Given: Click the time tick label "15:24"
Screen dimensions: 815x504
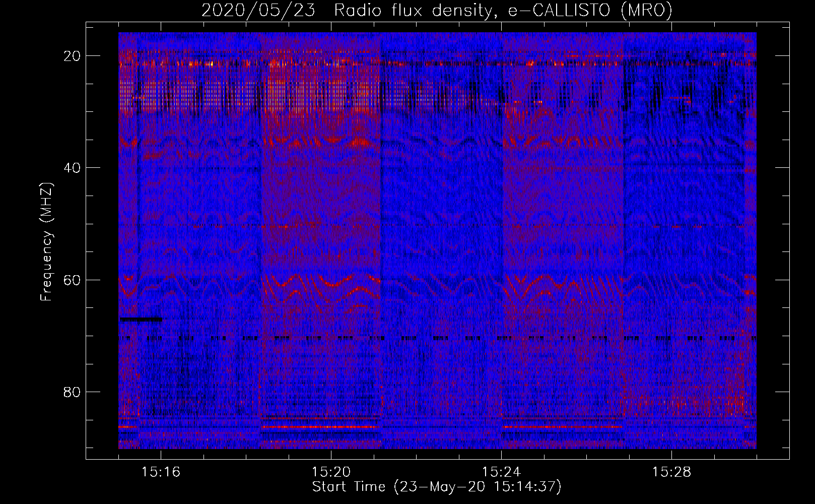Looking at the screenshot, I should (501, 472).
